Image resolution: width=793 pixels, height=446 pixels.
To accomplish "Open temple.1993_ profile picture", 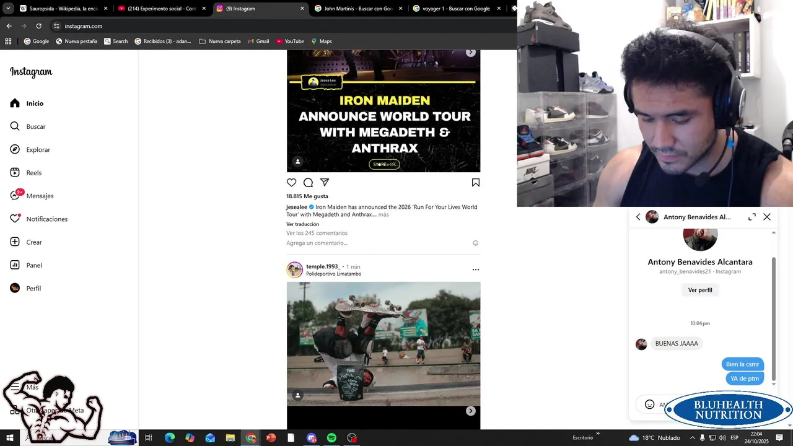I will coord(295,269).
